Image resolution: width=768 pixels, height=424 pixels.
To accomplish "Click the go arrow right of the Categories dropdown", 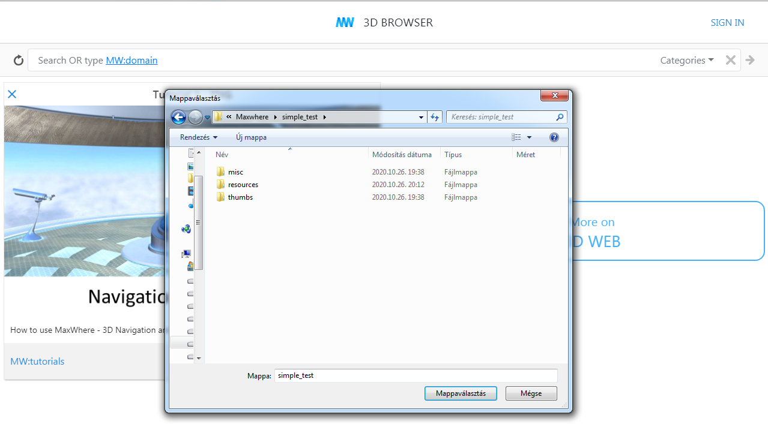I will 750,60.
